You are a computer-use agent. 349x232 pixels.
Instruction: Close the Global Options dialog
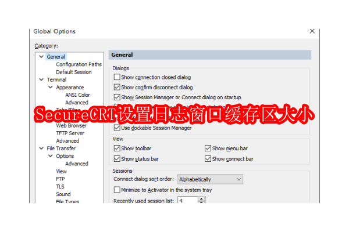[x=312, y=31]
